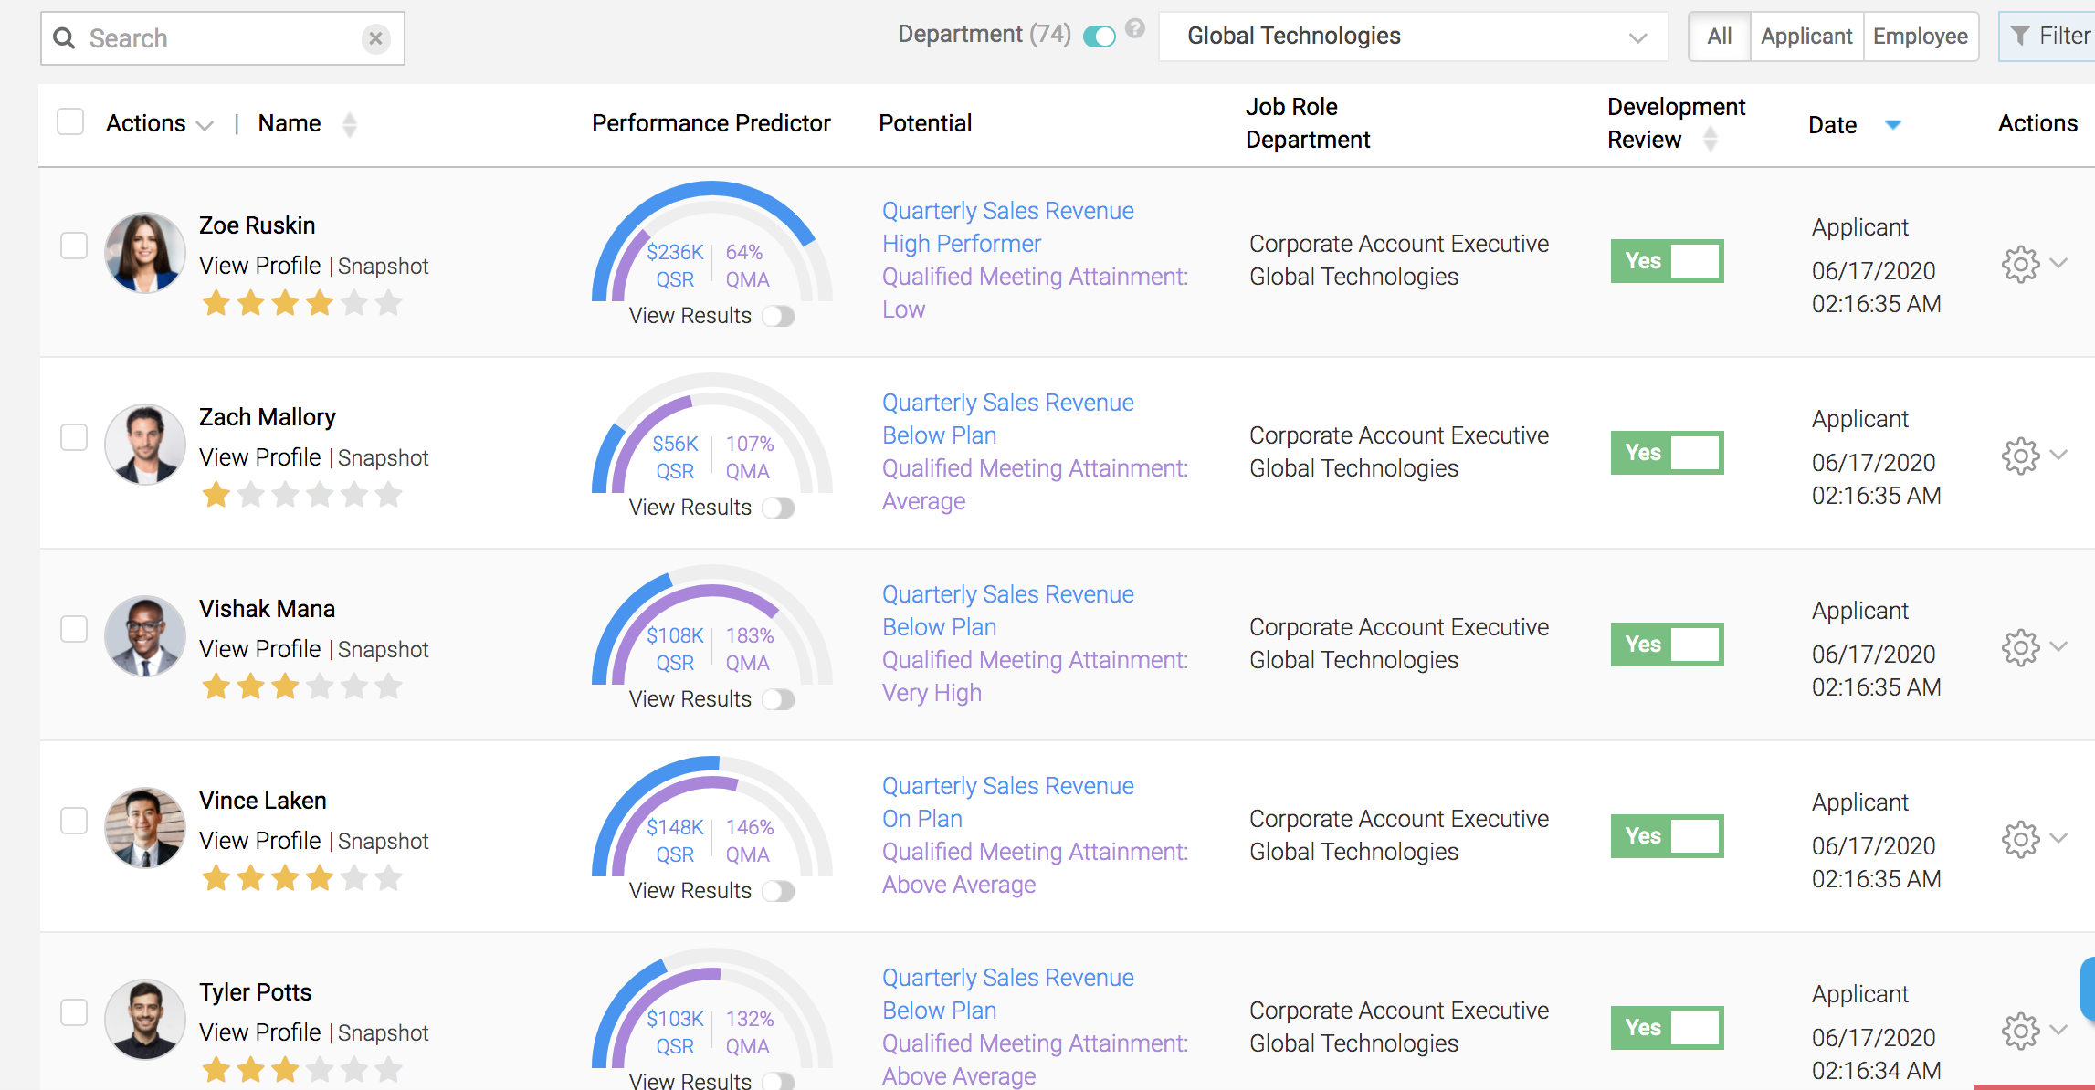Switch to the Employee tab
The image size is (2095, 1090).
point(1920,37)
